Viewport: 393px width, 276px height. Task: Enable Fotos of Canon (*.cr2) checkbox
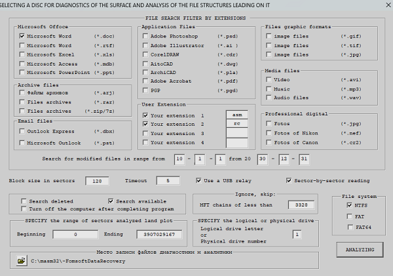pyautogui.click(x=269, y=142)
